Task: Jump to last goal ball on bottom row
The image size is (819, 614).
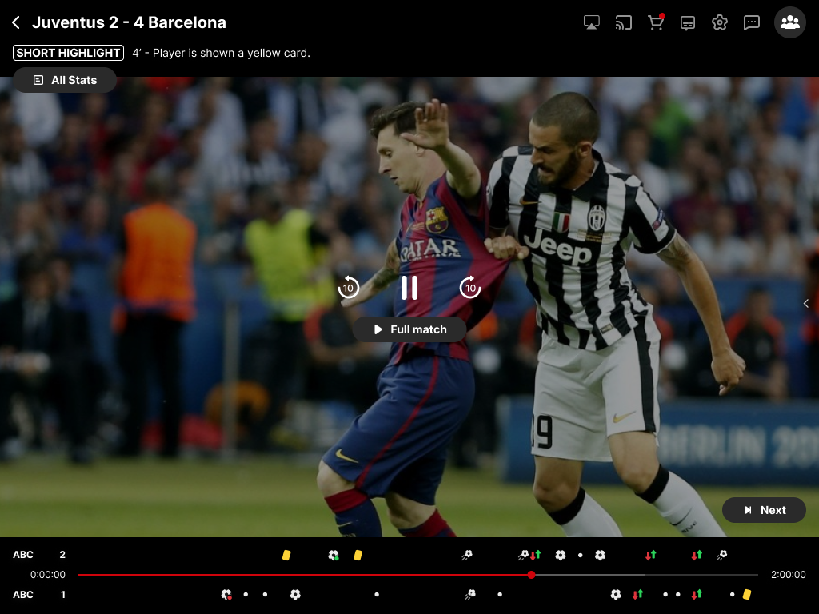Action: pyautogui.click(x=616, y=594)
